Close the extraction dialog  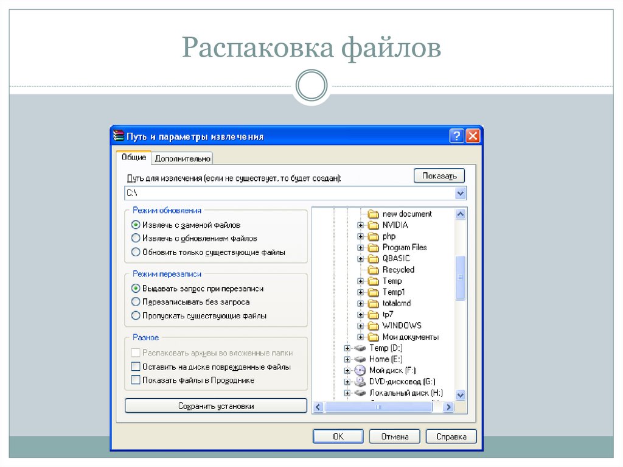coord(473,136)
